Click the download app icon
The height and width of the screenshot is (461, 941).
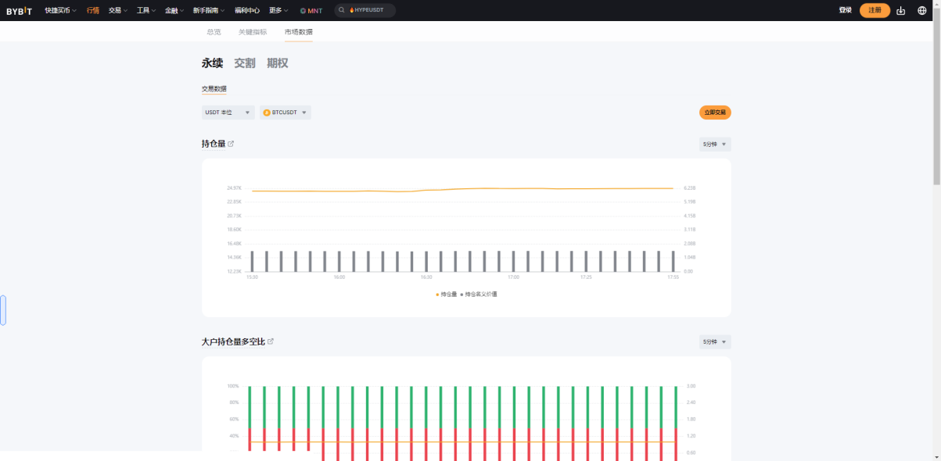tap(901, 10)
